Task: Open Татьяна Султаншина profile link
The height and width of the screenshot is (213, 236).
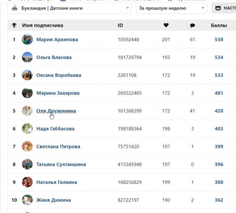Action: (x=61, y=164)
